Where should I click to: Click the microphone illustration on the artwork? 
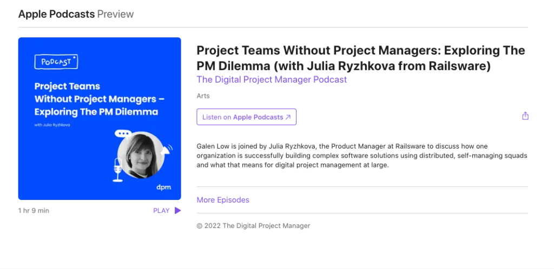(117, 170)
